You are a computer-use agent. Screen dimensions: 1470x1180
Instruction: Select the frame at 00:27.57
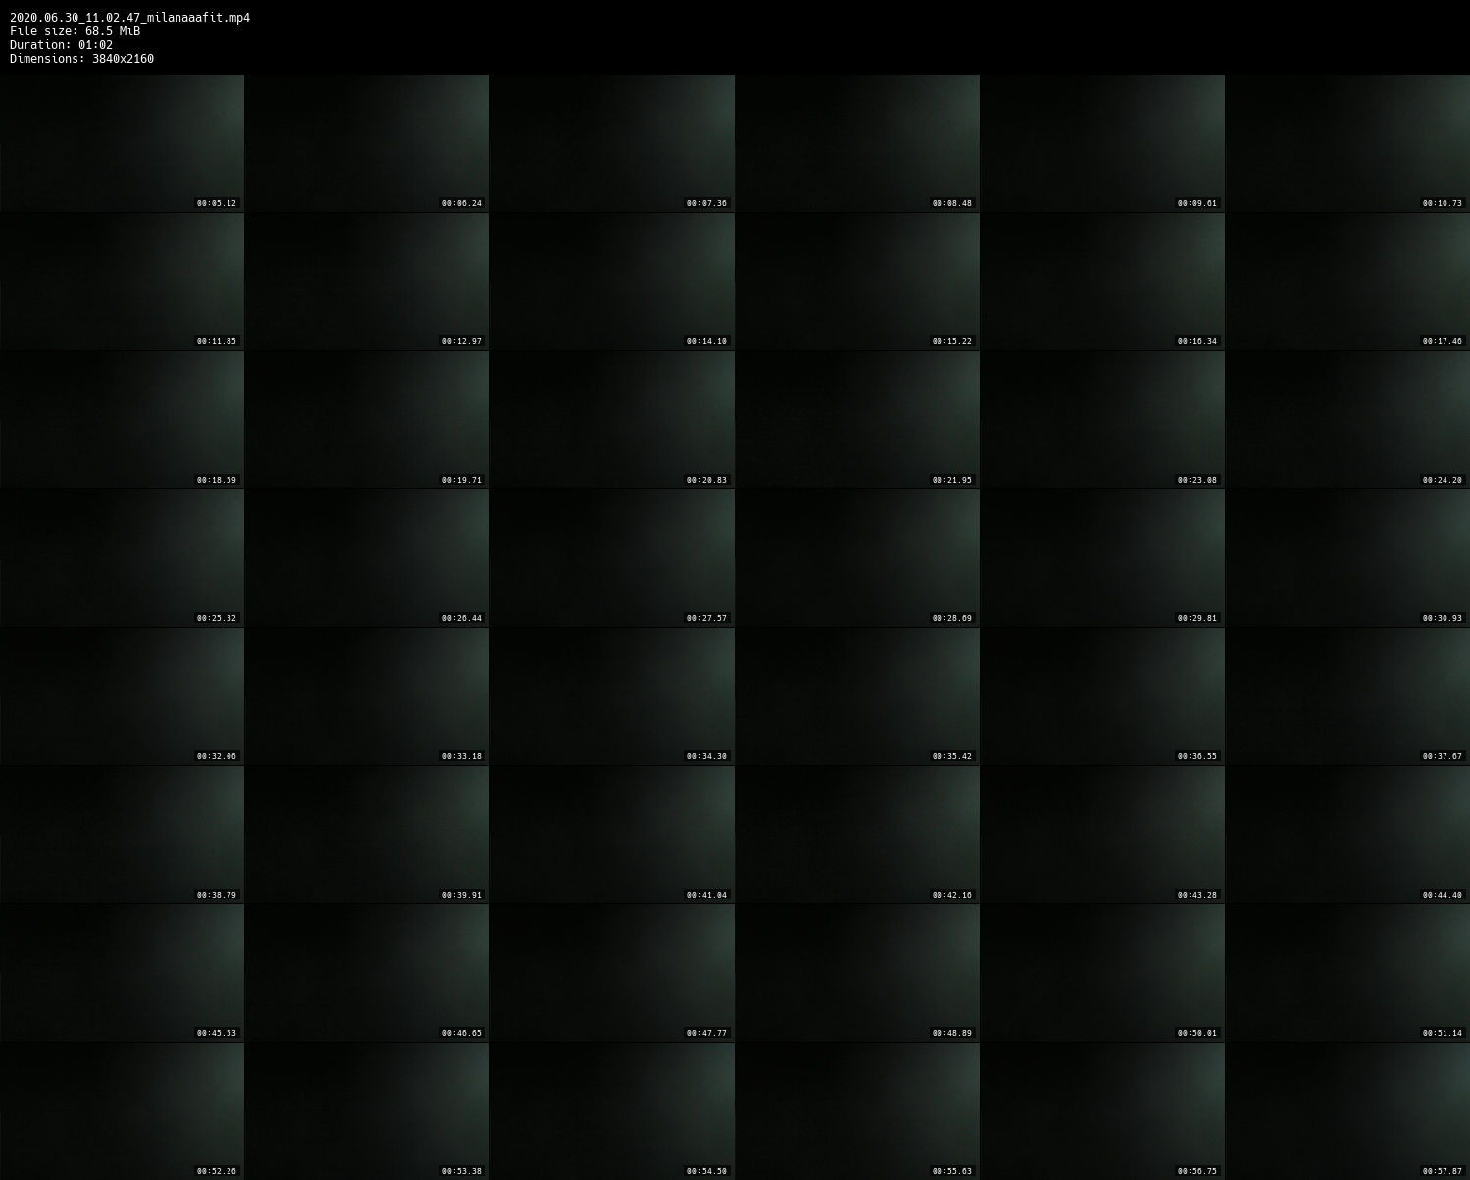coord(612,558)
